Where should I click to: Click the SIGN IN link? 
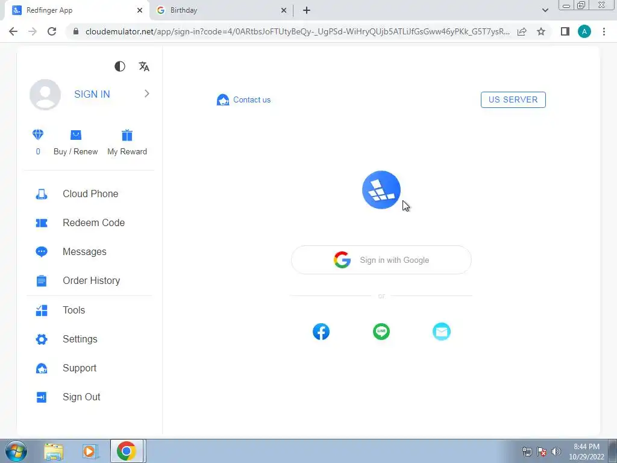92,94
